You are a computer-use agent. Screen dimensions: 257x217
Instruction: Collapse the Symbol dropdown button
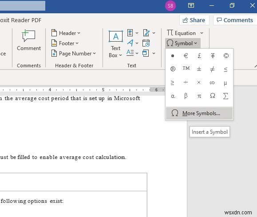coord(183,43)
